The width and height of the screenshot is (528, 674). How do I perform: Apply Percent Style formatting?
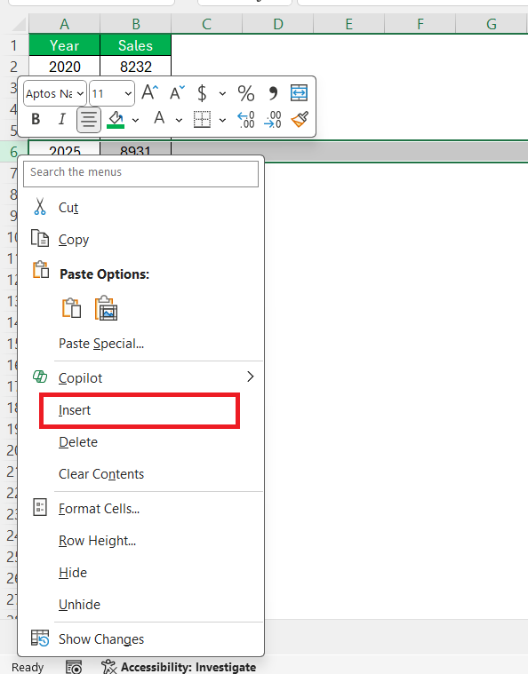[245, 93]
